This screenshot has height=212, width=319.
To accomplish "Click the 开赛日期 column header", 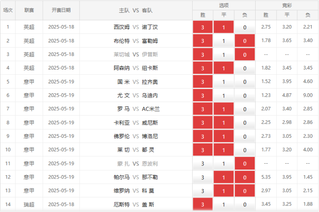I will (x=61, y=10).
